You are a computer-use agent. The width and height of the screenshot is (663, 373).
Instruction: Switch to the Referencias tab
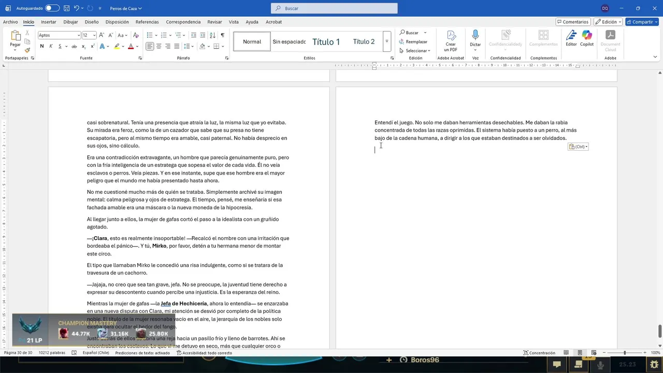coord(147,22)
